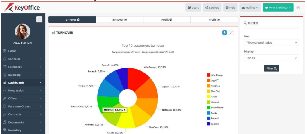
Task: Toggle StarClub legend entry
Action: [213, 91]
